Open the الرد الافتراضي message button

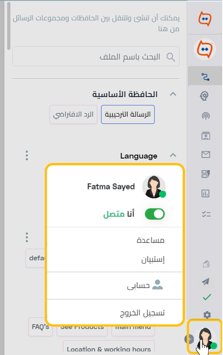tap(73, 114)
